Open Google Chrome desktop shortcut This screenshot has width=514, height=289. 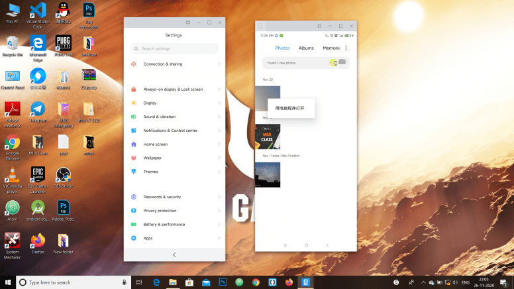[13, 147]
